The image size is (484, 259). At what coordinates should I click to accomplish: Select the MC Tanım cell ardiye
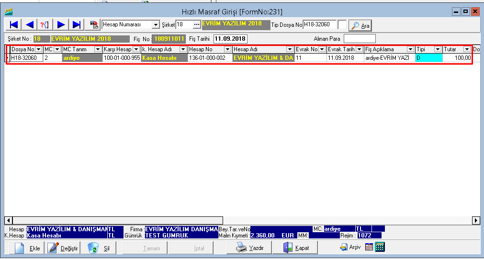tap(82, 58)
